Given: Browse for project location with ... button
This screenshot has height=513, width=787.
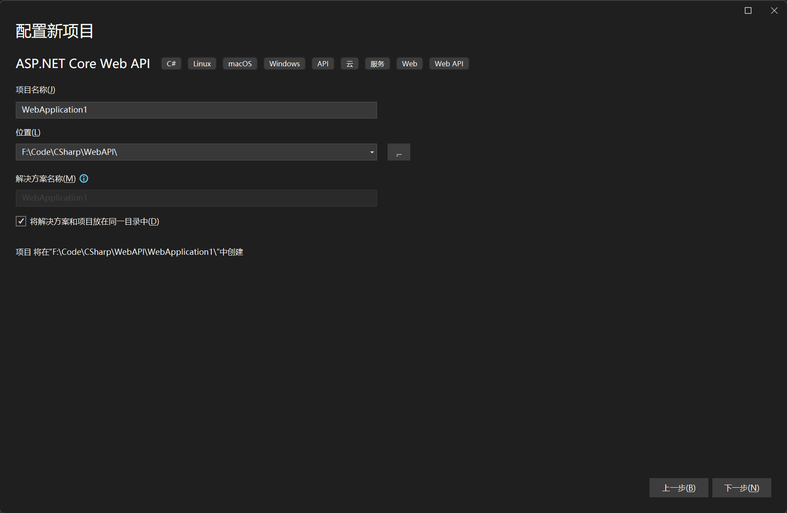Looking at the screenshot, I should click(x=399, y=152).
